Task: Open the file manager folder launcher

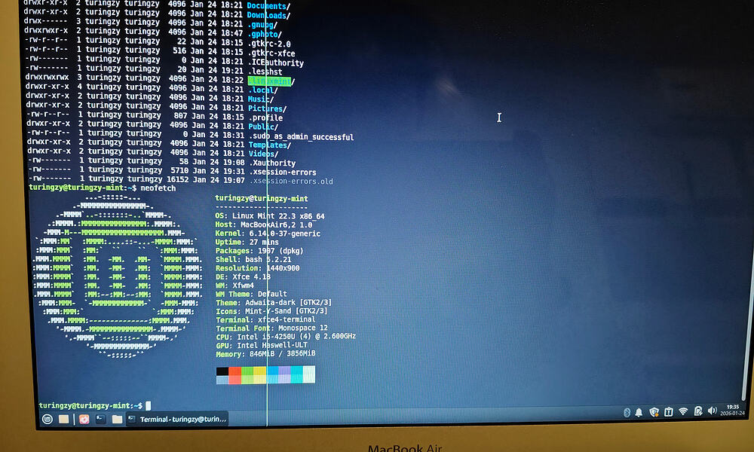Action: pyautogui.click(x=117, y=419)
